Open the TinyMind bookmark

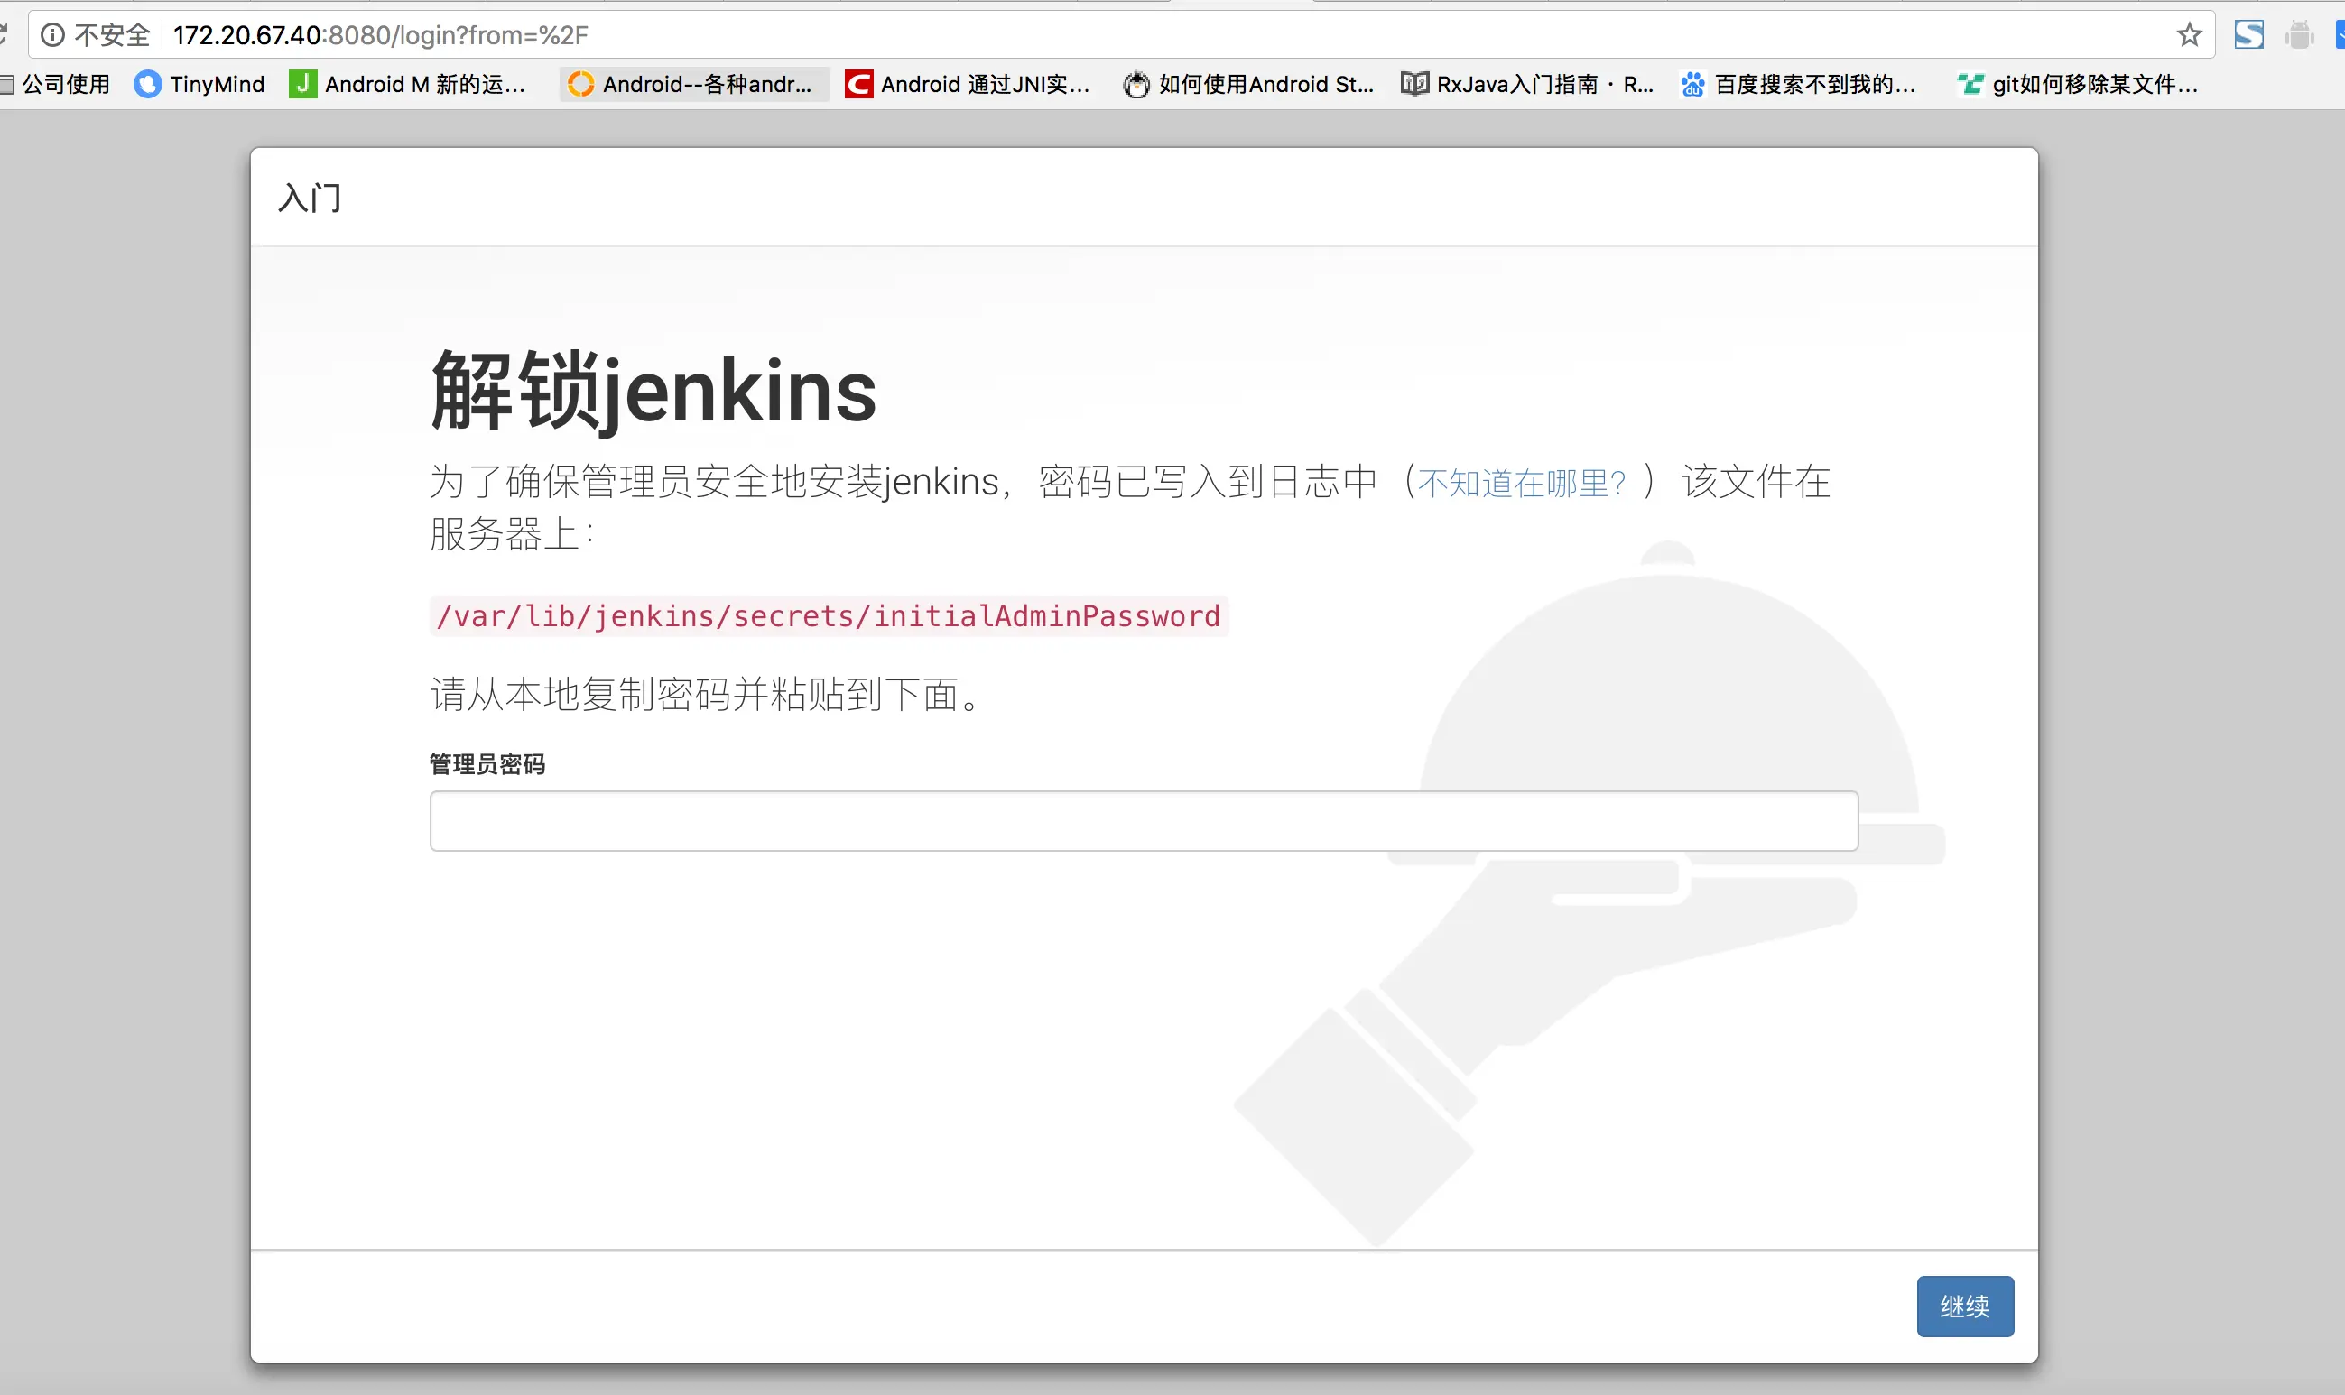[x=199, y=85]
